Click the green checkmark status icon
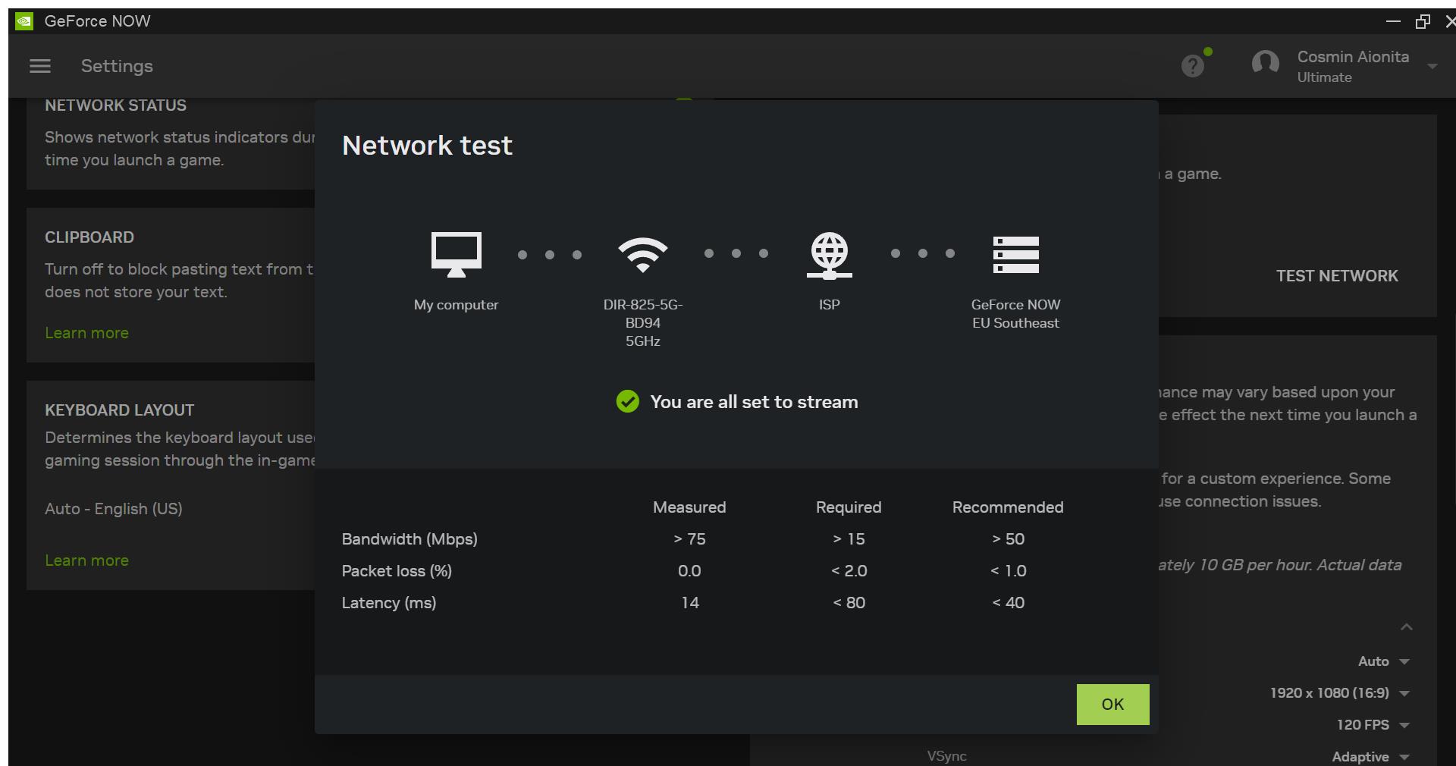1456x766 pixels. coord(627,401)
